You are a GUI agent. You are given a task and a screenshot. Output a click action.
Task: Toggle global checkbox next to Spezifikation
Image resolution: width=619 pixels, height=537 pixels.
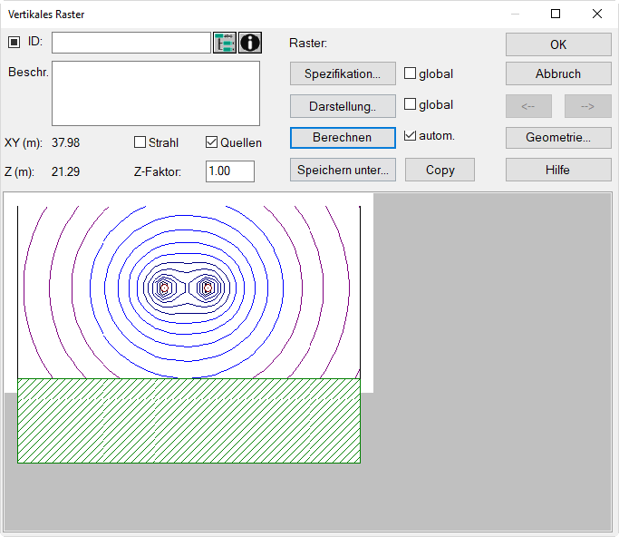pyautogui.click(x=411, y=73)
